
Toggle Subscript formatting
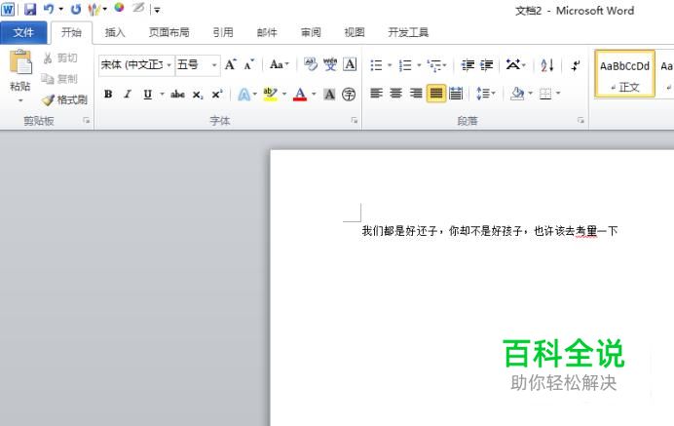tap(198, 95)
